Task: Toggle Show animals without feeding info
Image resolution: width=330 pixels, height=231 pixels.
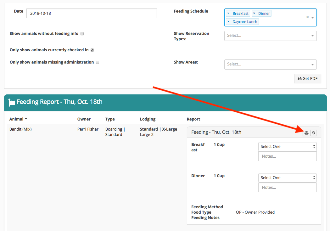Action: 82,34
